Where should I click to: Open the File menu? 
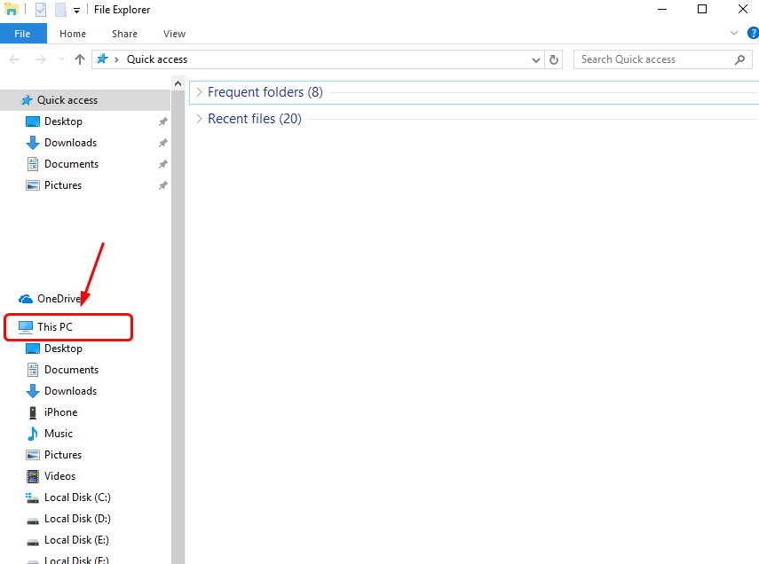tap(22, 34)
